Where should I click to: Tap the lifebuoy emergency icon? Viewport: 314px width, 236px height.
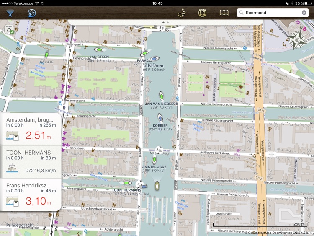(202, 13)
